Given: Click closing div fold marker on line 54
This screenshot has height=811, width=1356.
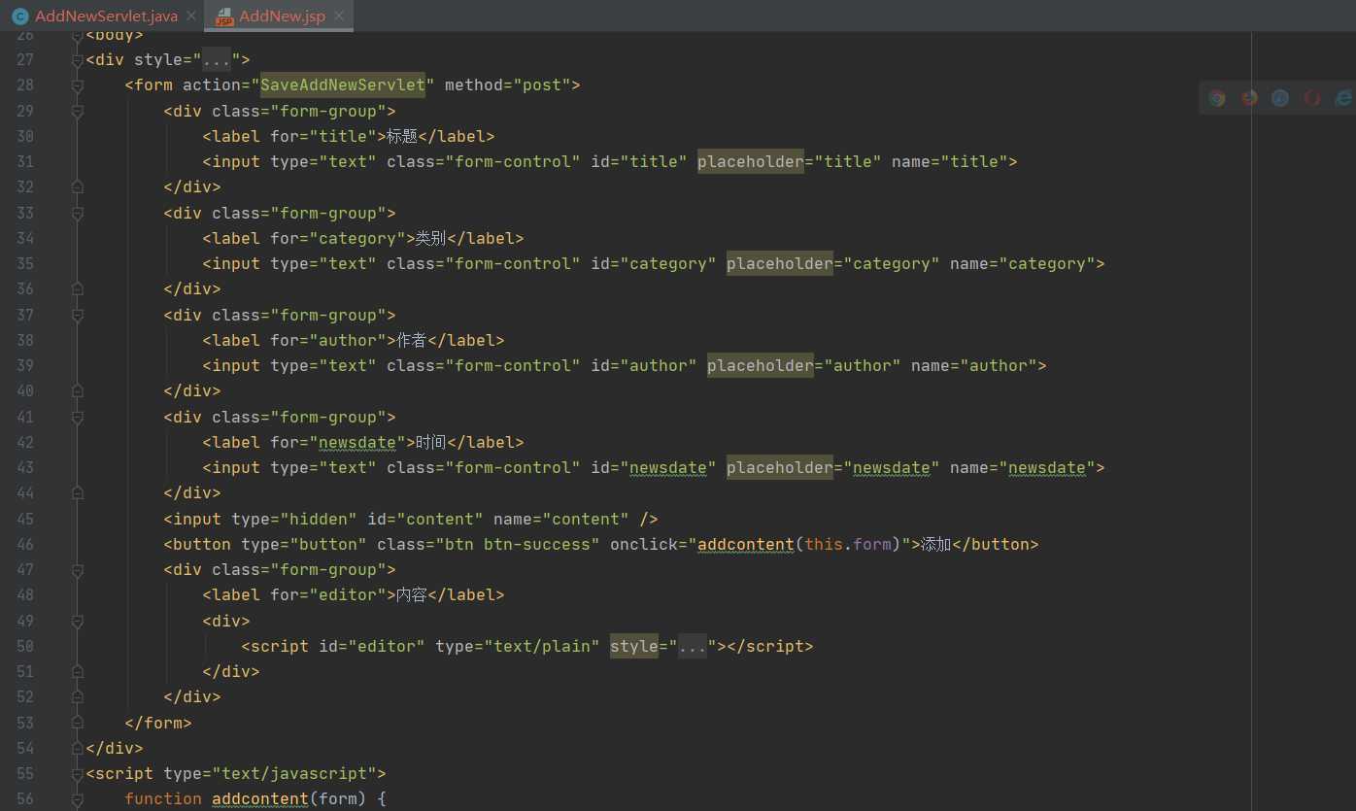Looking at the screenshot, I should 78,748.
